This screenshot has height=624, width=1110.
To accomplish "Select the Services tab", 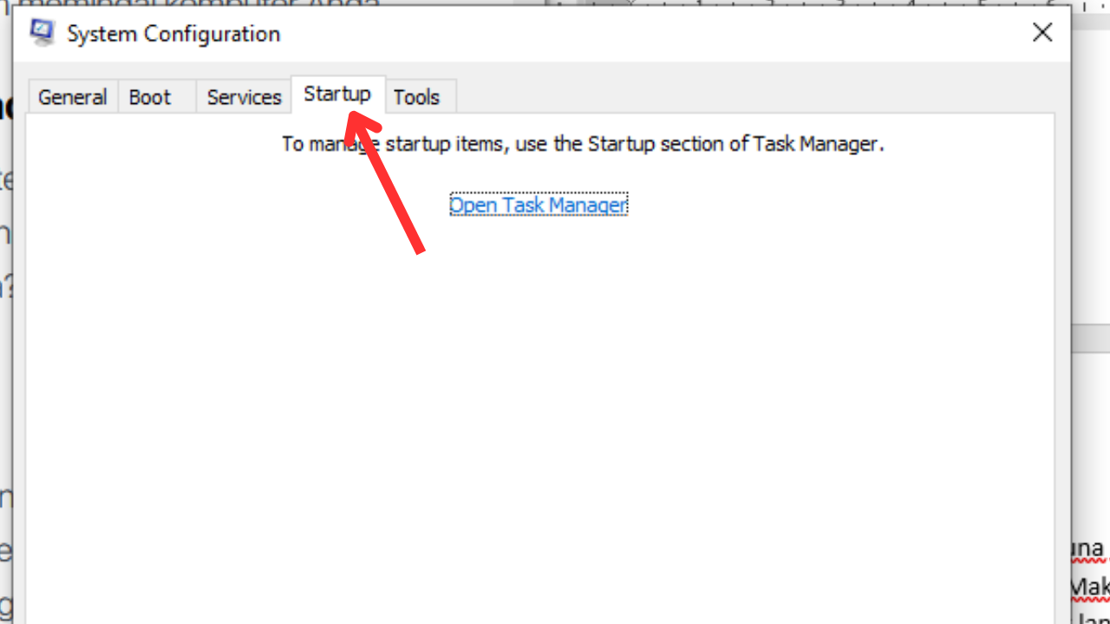I will 244,97.
